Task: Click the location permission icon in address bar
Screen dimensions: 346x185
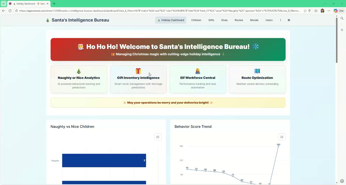Action: pyautogui.click(x=309, y=11)
